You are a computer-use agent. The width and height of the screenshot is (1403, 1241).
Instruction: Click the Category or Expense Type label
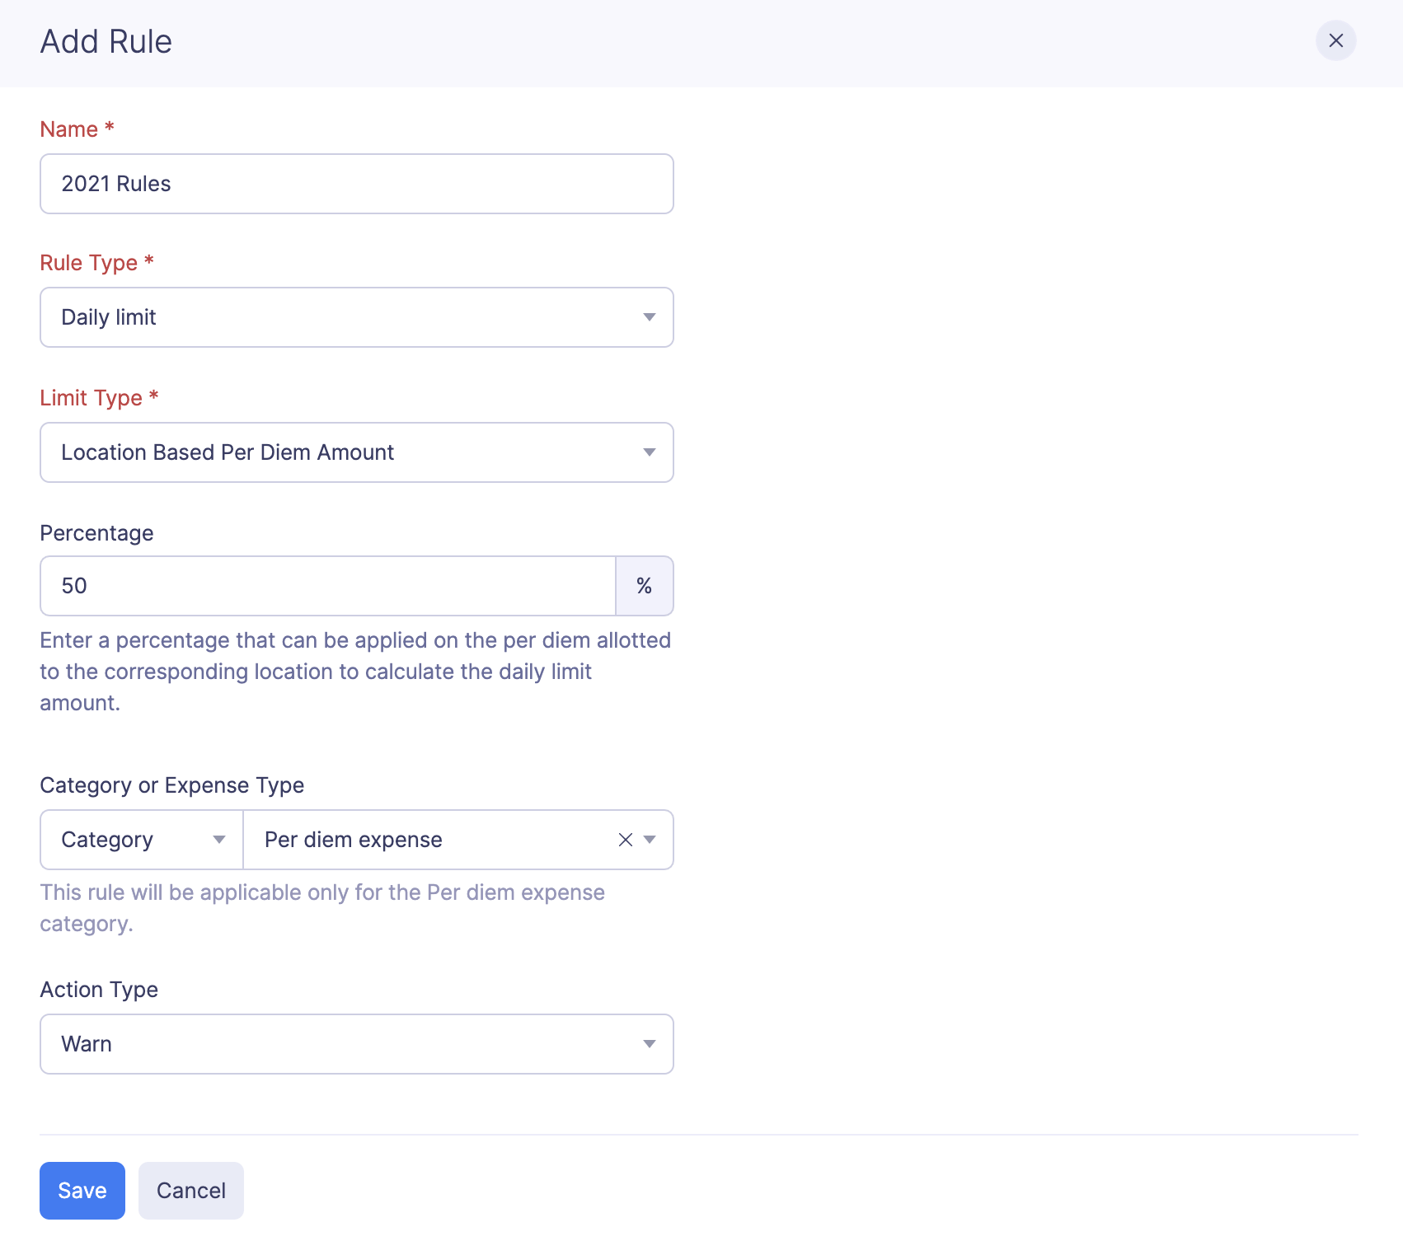click(172, 785)
